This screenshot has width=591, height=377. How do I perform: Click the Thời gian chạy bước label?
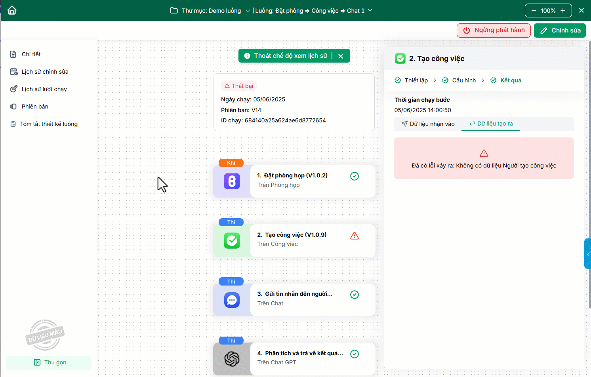pos(422,100)
